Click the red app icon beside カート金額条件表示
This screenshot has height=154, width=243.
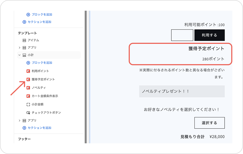[x=28, y=96]
